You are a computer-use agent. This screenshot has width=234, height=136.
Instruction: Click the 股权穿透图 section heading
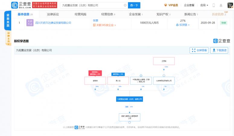[21, 41]
